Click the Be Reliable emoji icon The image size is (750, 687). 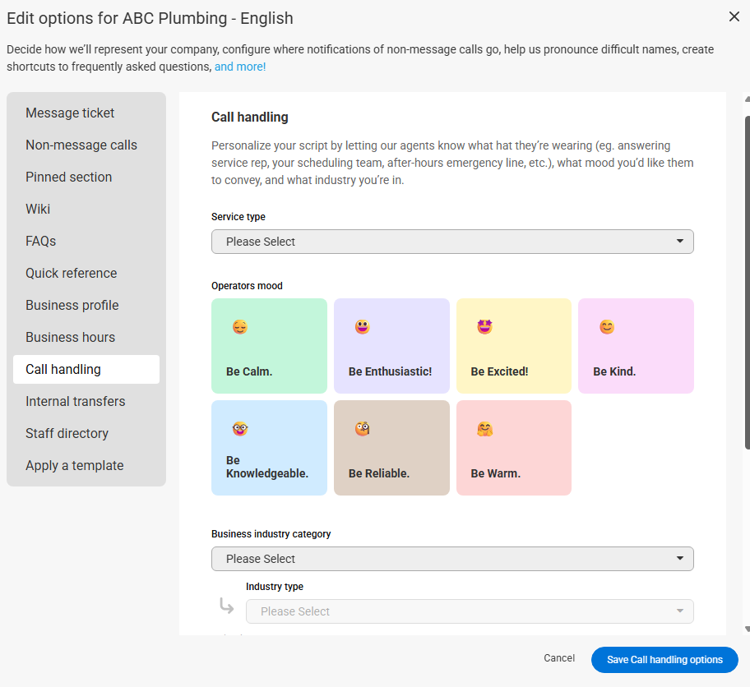click(x=362, y=429)
